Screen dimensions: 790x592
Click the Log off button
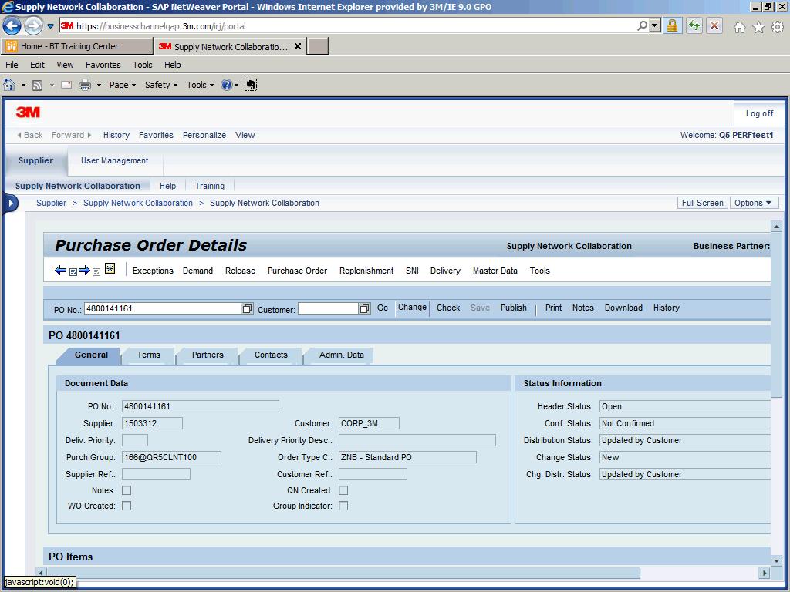(759, 114)
